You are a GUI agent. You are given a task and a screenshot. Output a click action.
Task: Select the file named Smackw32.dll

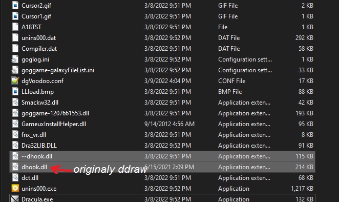click(x=40, y=103)
